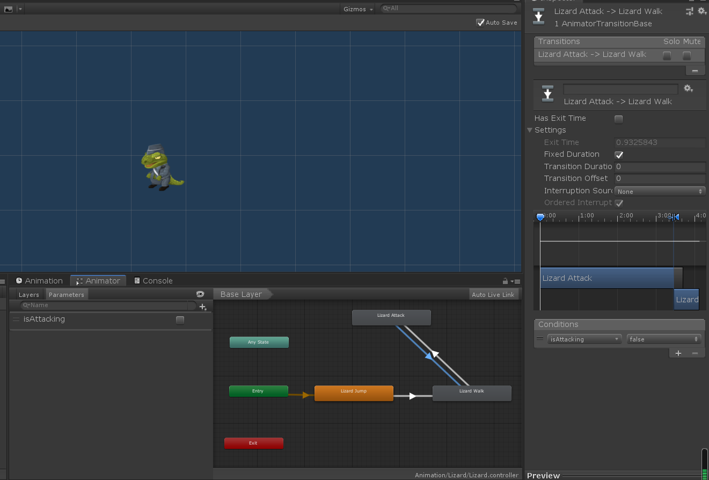Open the Layers tab in Animator
This screenshot has width=709, height=480.
29,294
